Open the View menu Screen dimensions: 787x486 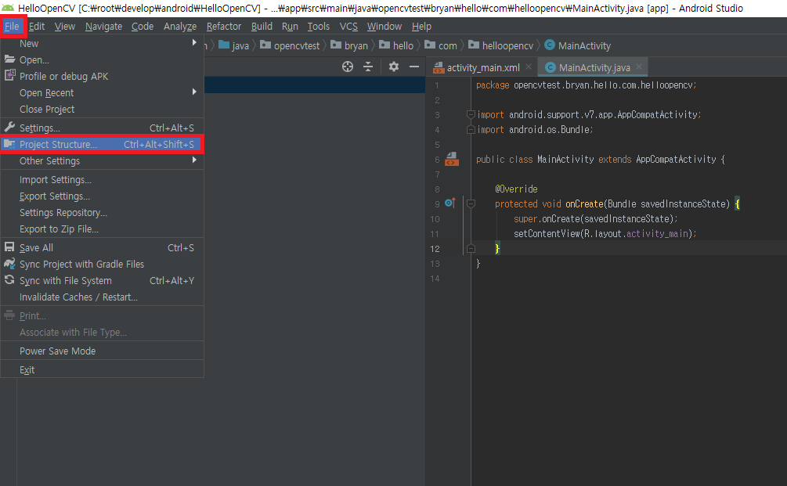[x=65, y=26]
